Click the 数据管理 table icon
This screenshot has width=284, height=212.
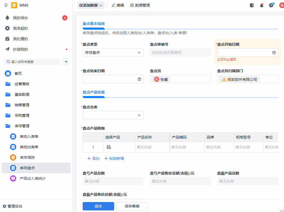tap(132, 5)
